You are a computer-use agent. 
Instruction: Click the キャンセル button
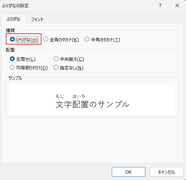tap(167, 172)
